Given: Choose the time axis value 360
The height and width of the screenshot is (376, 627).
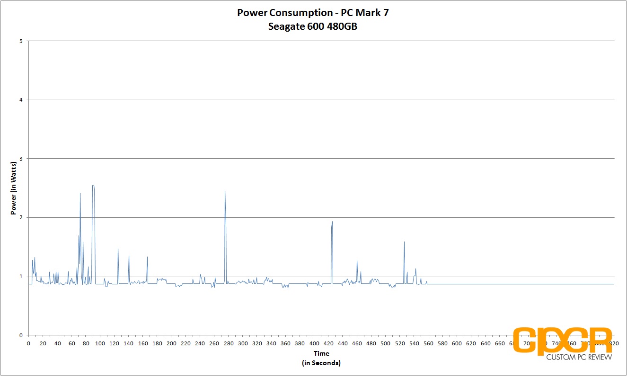Looking at the screenshot, I should [x=286, y=343].
